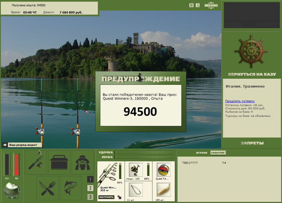
Task: Open the fish catch icon
Action: [x=71, y=188]
